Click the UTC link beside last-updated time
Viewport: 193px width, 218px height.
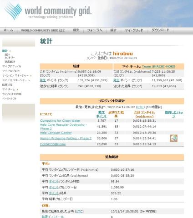click(x=140, y=107)
